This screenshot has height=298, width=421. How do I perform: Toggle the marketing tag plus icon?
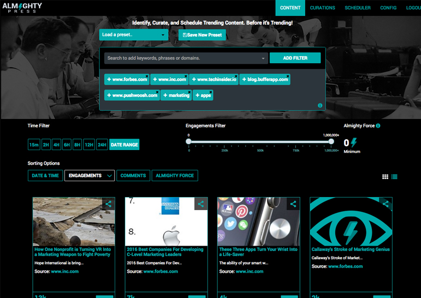[165, 96]
